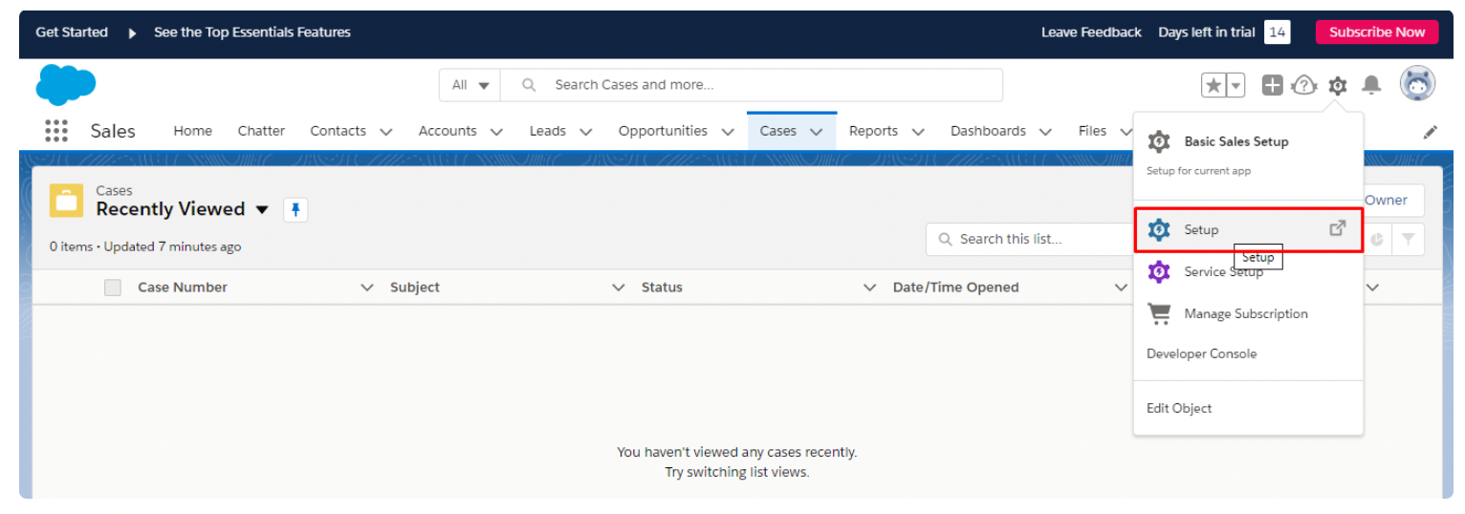Open the Contacts tab

(338, 131)
